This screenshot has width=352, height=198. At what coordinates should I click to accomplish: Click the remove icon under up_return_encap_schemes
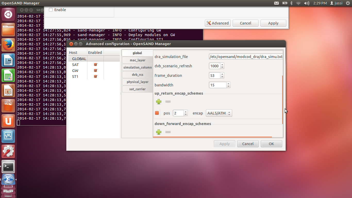pos(168,102)
